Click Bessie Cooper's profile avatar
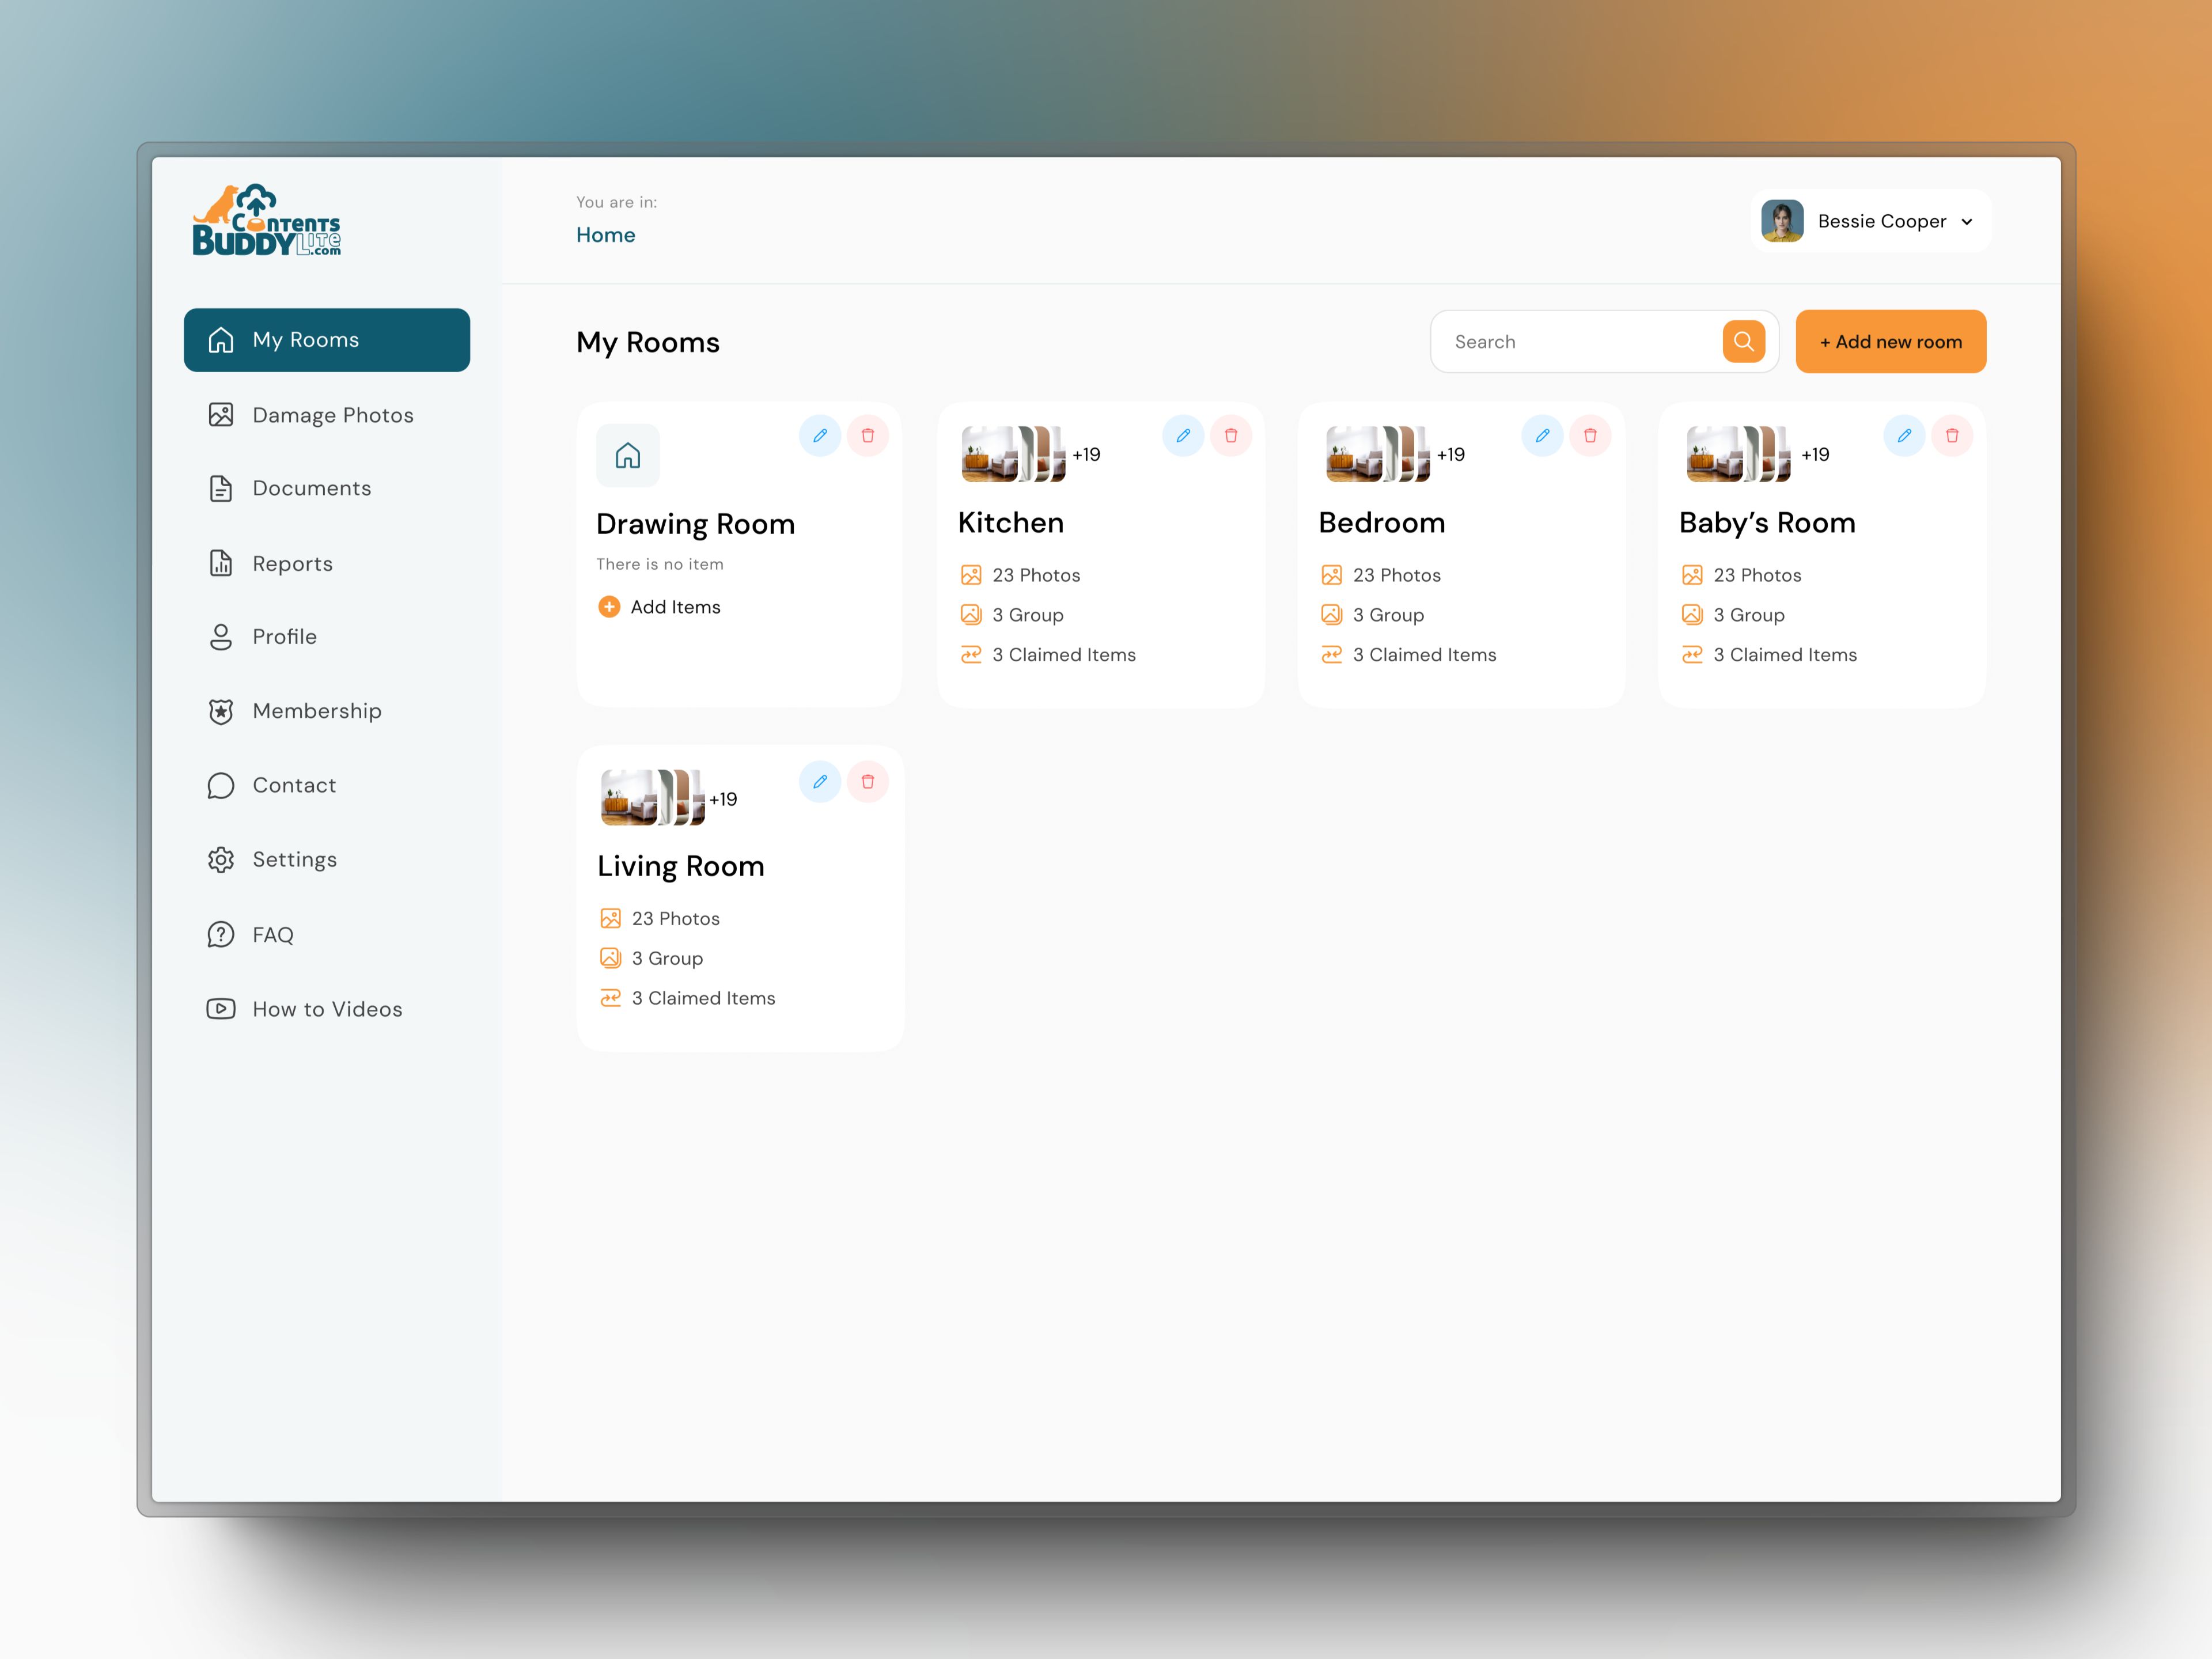Image resolution: width=2212 pixels, height=1659 pixels. tap(1782, 221)
